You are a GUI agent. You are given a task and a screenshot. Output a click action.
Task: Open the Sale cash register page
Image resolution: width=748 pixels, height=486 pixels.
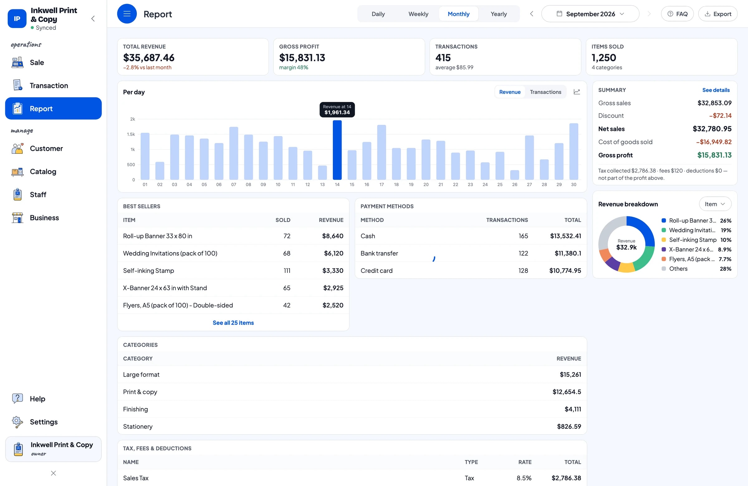[53, 63]
